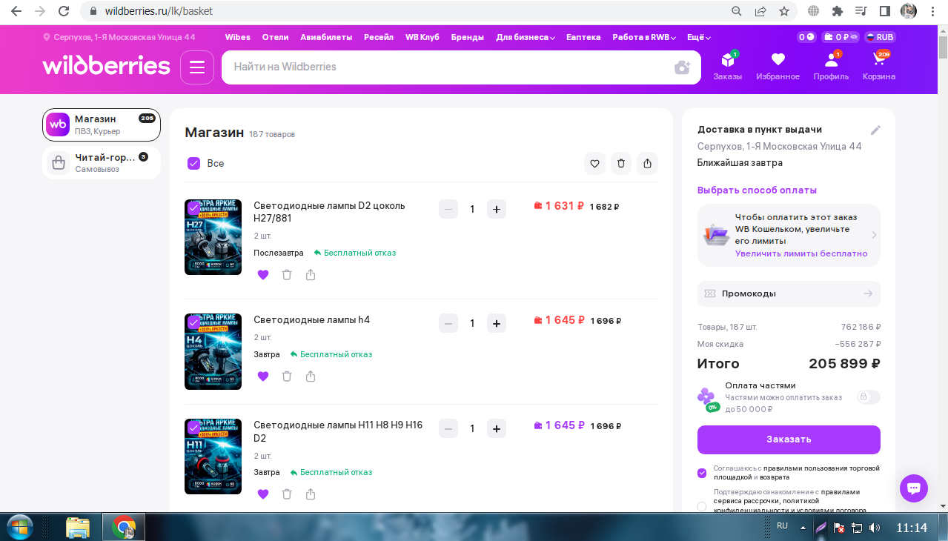
Task: Favorite heart for D2 H27/881 lamps
Action: click(x=263, y=275)
